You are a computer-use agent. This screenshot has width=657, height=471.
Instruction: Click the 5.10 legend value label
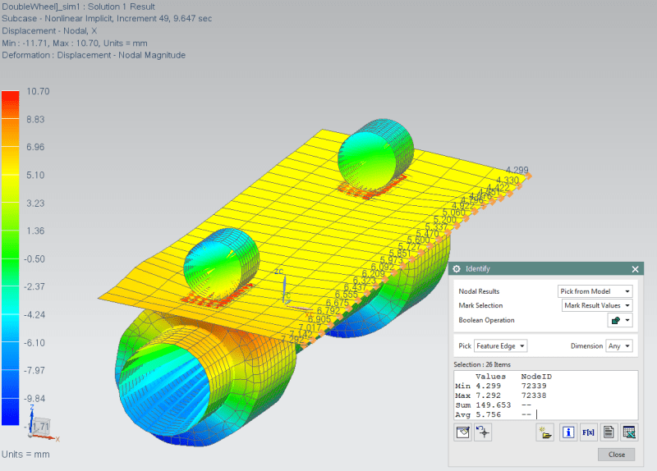coord(35,175)
